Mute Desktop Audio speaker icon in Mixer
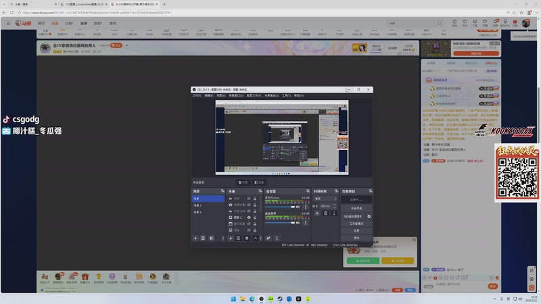 [298, 223]
